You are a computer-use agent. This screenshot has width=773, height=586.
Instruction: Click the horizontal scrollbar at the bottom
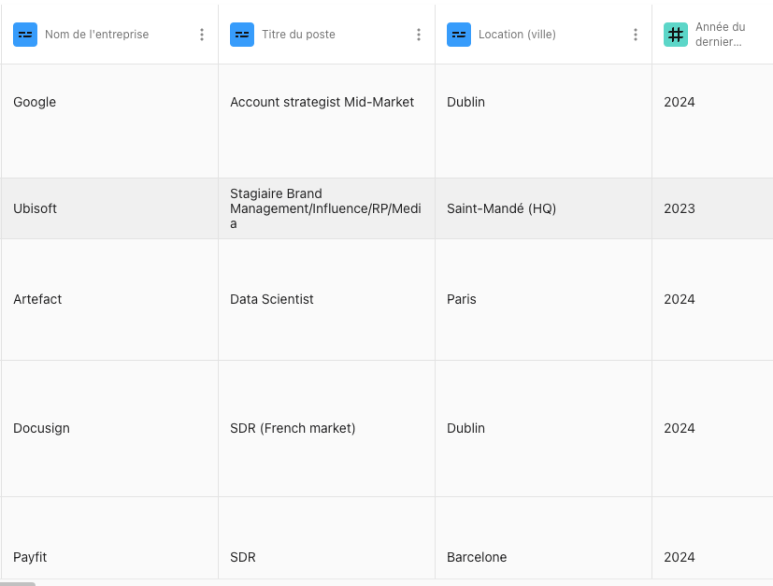click(x=18, y=583)
